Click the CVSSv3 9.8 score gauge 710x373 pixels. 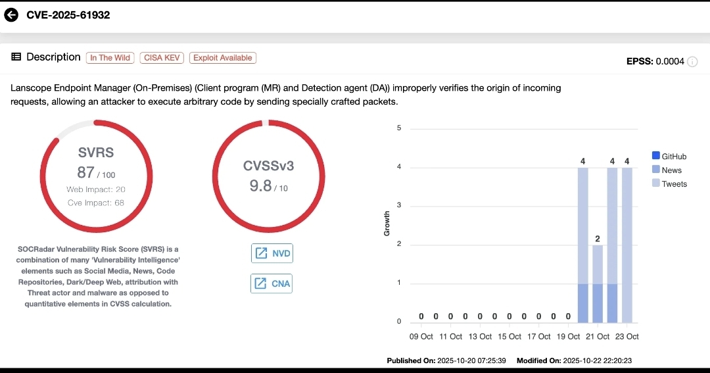(268, 176)
